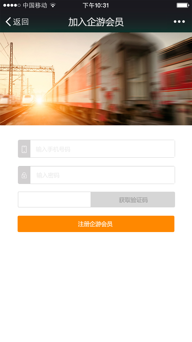Click the padlock icon beside password field

tap(24, 175)
